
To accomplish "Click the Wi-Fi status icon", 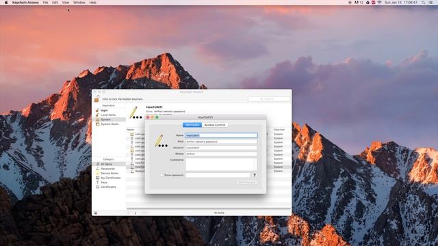I will [379, 3].
